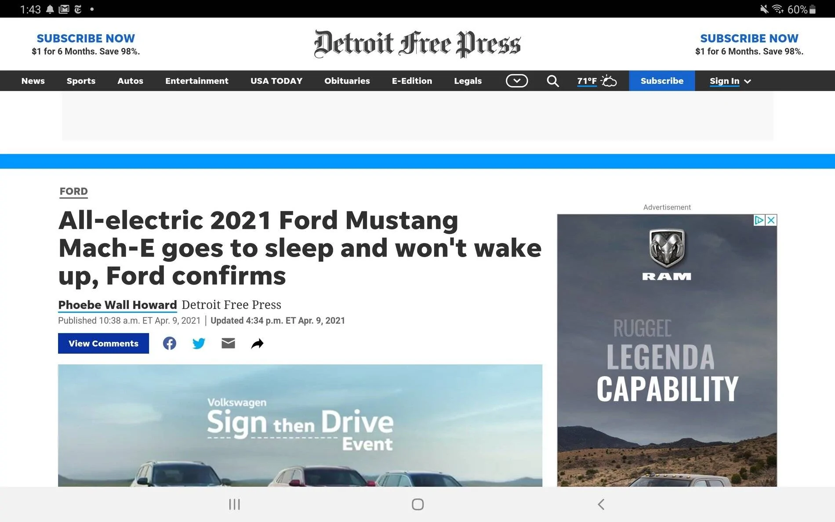Click View Comments button
The image size is (835, 522).
[x=103, y=343]
